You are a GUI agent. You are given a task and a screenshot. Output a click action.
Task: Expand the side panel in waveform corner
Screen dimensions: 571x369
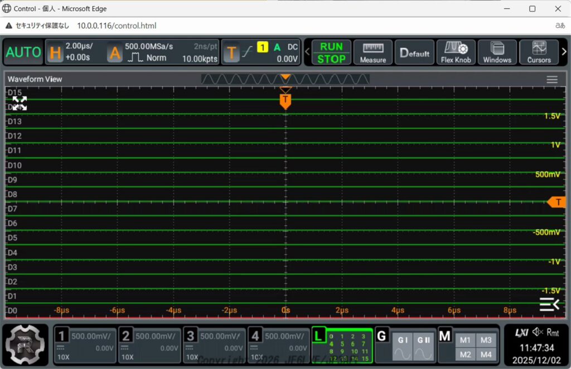coord(549,304)
